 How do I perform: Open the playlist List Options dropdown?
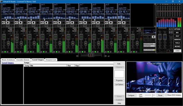click(149, 46)
